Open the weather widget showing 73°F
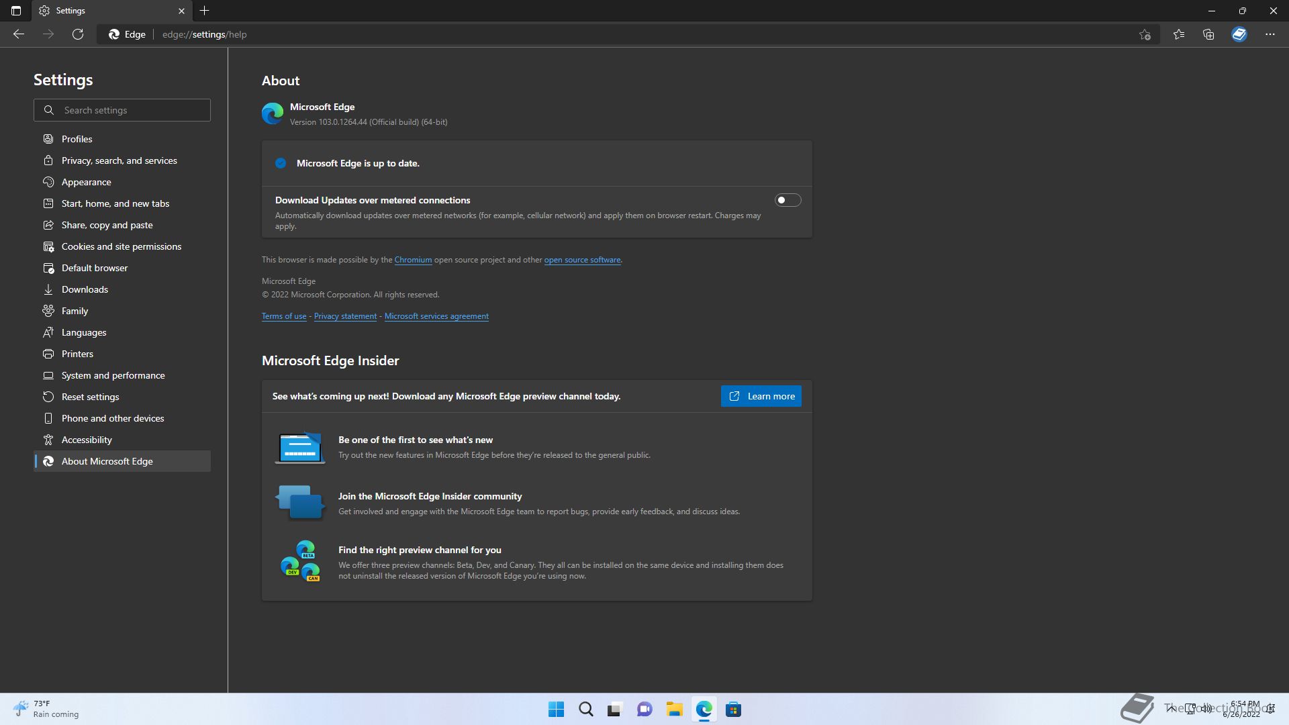 click(46, 710)
